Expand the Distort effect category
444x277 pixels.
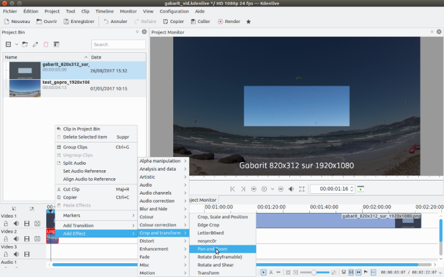point(163,241)
